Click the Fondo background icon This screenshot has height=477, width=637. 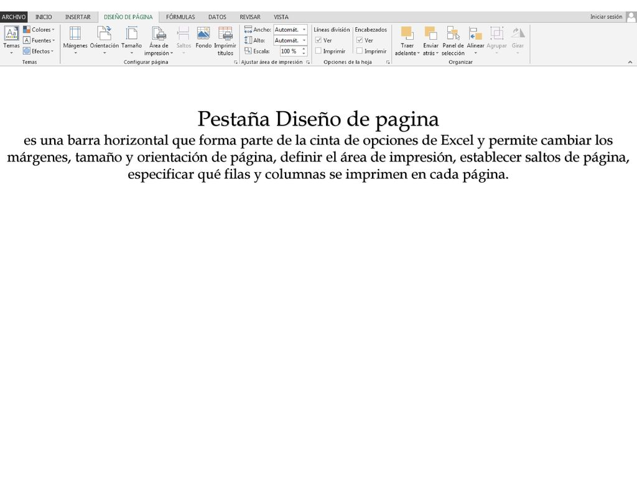tap(203, 34)
